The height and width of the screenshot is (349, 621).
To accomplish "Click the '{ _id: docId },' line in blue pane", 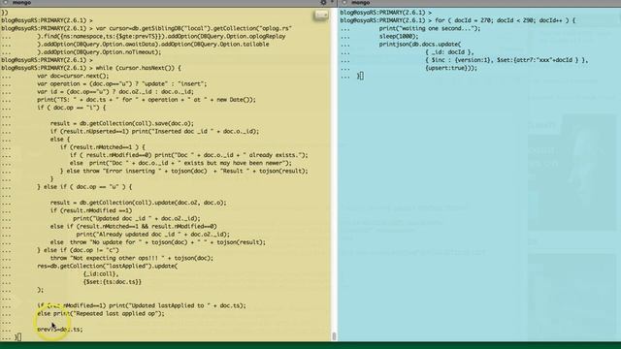I will coord(449,52).
